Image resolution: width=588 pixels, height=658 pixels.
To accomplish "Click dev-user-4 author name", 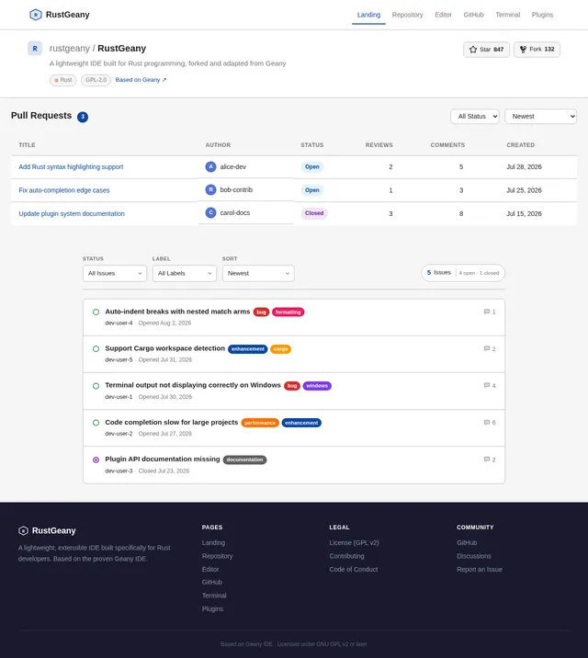I will tap(119, 323).
